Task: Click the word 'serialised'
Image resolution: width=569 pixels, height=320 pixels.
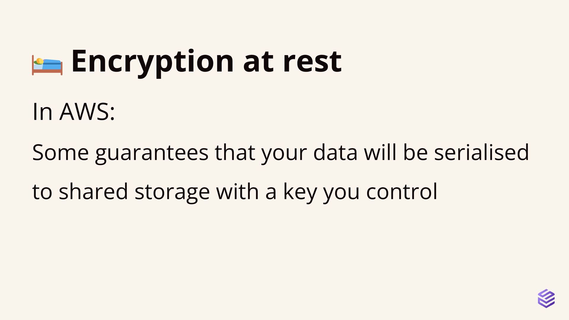Action: (x=481, y=152)
